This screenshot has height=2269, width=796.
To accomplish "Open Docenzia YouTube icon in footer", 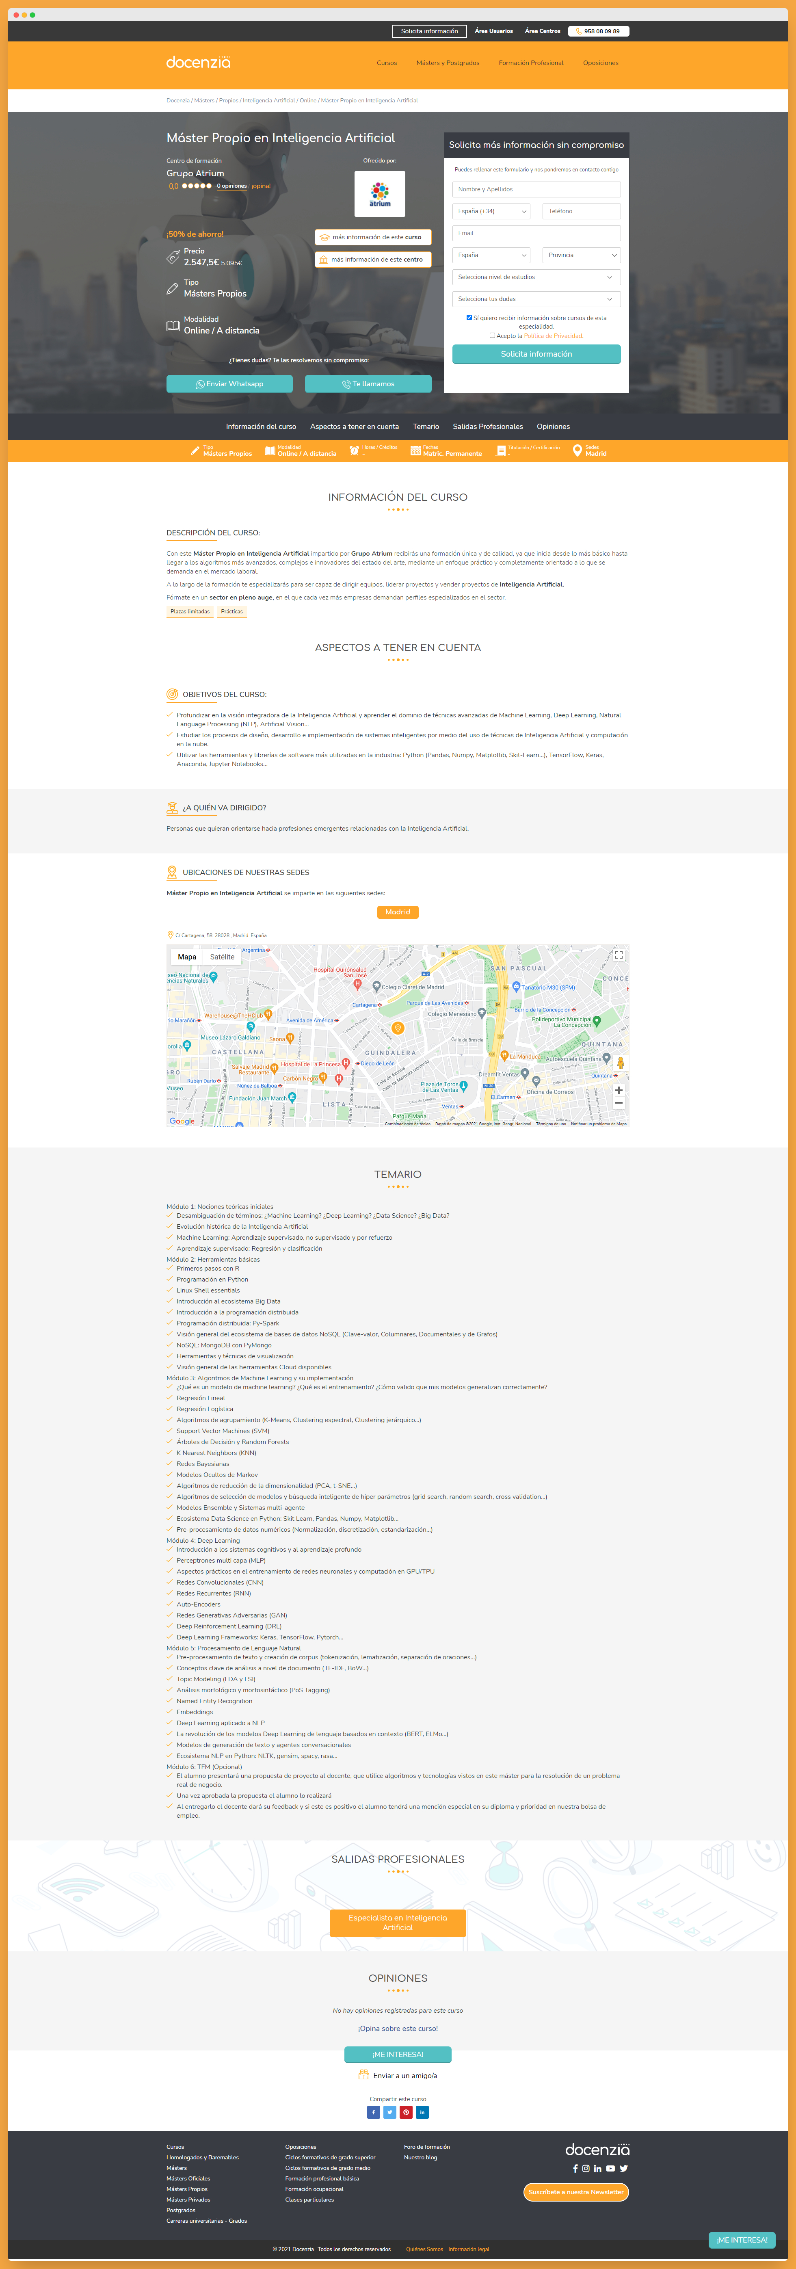I will 610,2168.
